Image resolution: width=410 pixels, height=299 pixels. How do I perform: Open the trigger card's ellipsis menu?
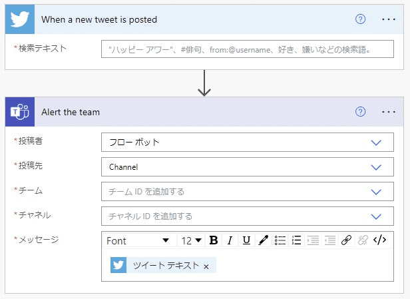[x=389, y=19]
